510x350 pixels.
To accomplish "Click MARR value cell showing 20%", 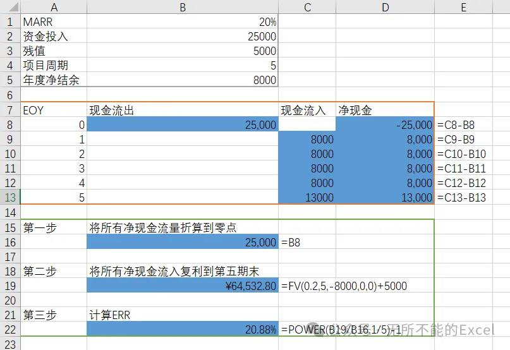I will click(x=183, y=21).
